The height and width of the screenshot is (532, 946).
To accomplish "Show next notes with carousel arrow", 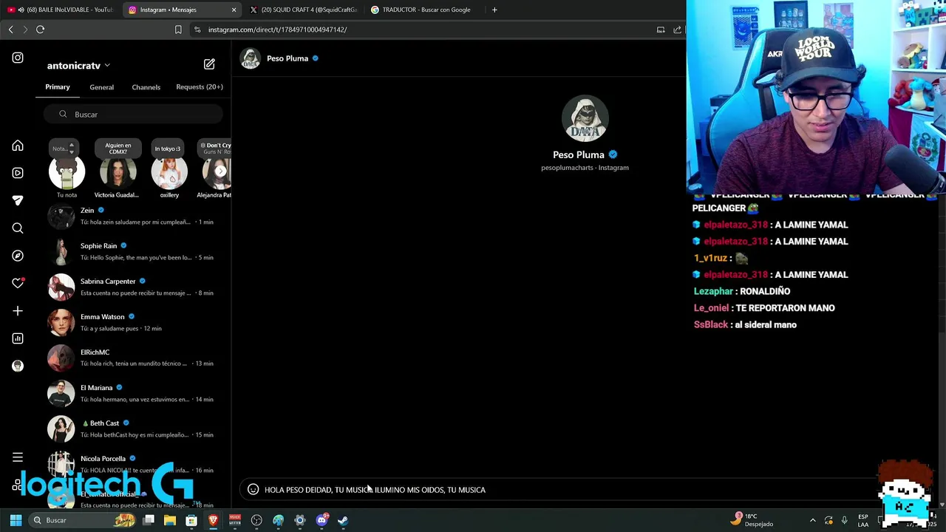I will point(220,171).
